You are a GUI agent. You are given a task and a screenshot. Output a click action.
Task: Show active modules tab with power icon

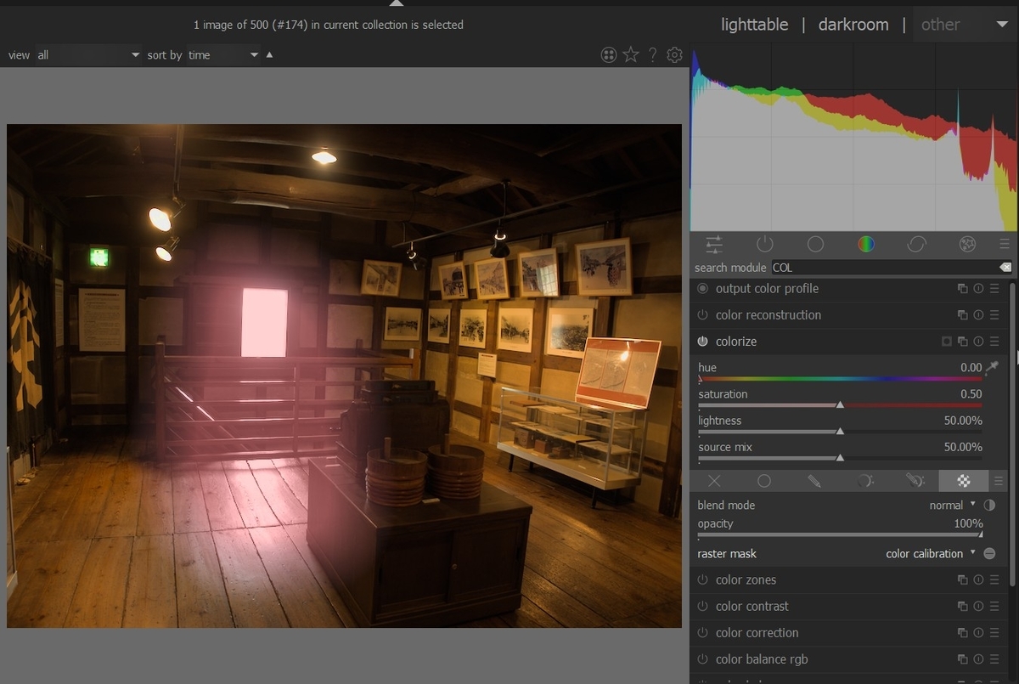[x=764, y=245]
